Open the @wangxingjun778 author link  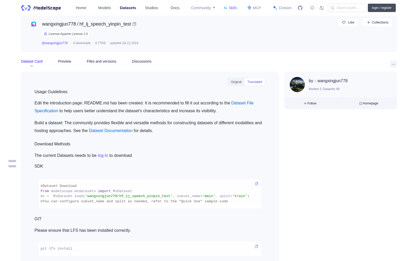click(x=55, y=43)
